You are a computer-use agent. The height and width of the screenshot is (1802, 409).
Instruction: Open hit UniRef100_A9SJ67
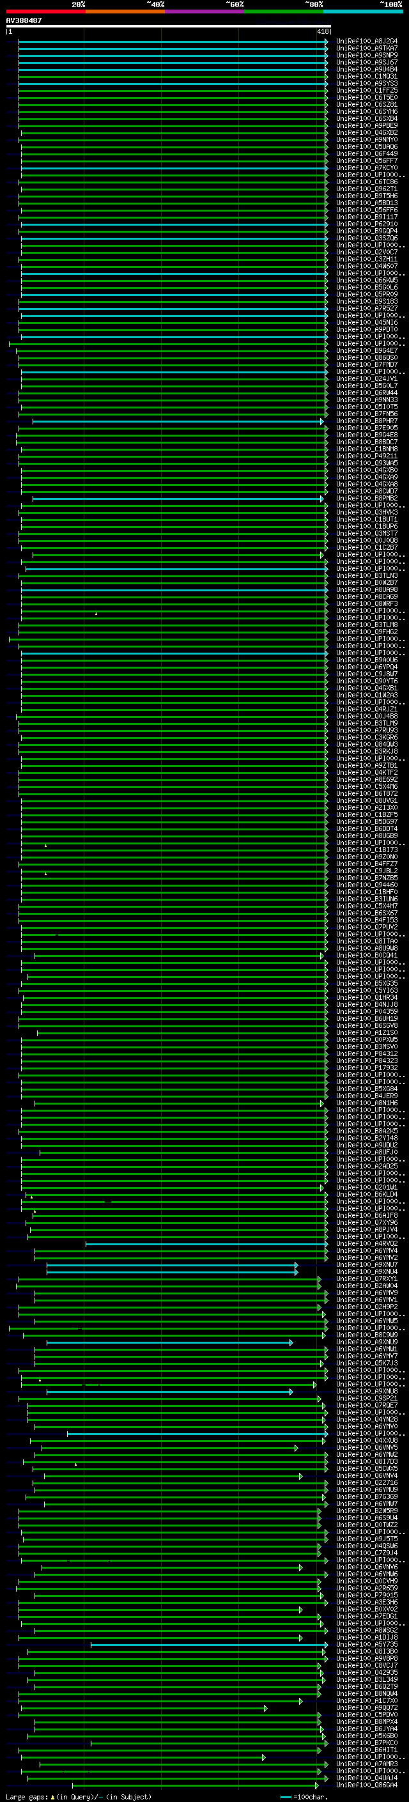(367, 62)
